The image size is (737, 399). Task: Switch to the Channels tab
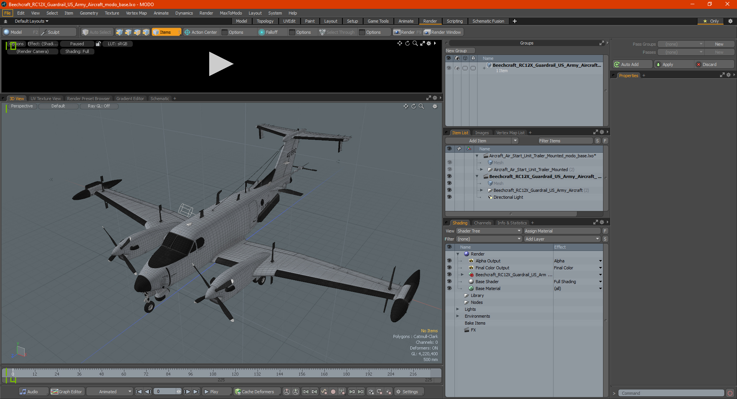coord(482,223)
